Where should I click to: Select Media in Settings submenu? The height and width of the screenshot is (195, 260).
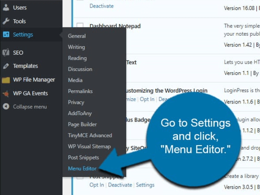pyautogui.click(x=75, y=80)
